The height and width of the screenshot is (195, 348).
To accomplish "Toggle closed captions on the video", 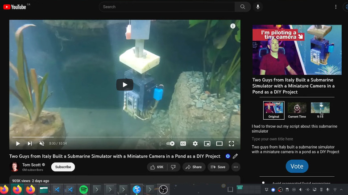I will (x=183, y=143).
